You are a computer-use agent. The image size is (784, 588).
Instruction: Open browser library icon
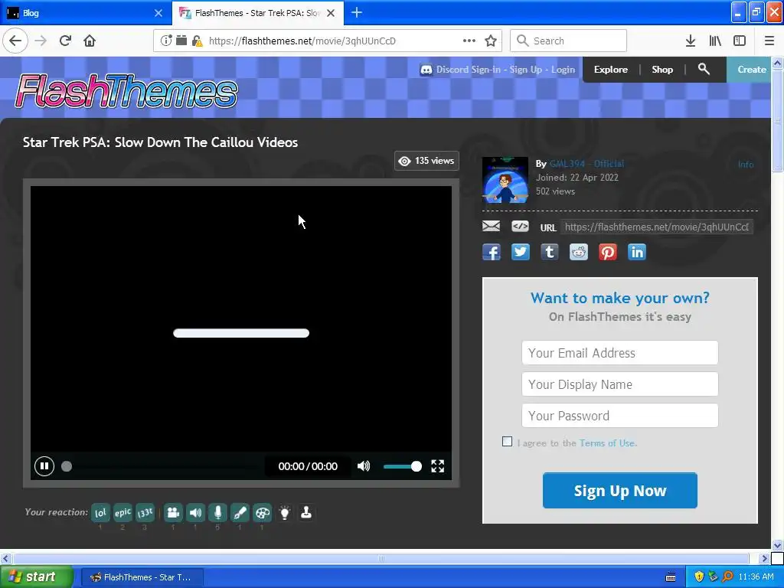715,41
